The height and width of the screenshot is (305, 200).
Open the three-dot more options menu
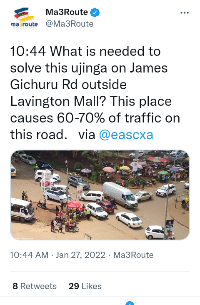185,13
